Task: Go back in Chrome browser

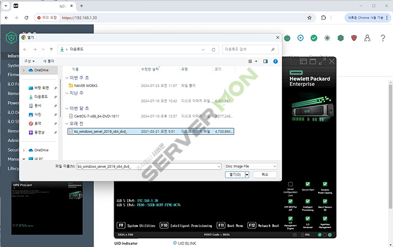Action: tap(7, 18)
